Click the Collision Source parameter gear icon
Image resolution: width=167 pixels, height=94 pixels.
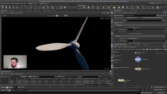pos(157,16)
